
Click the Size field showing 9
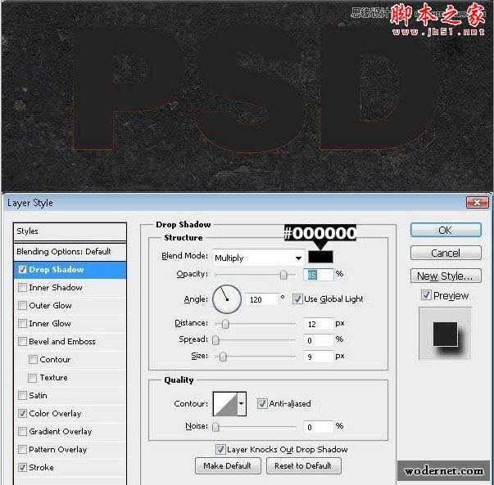[318, 357]
